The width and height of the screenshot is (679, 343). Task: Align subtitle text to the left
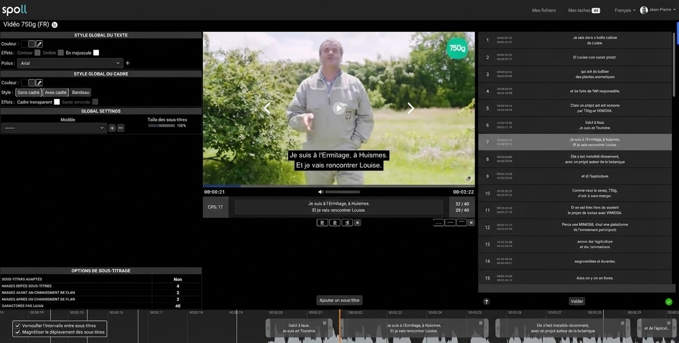click(322, 223)
